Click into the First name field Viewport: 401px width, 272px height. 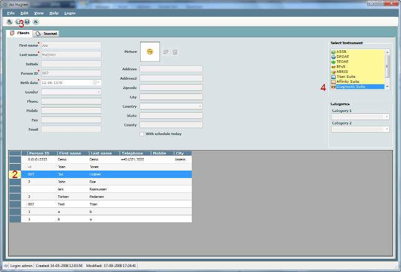(x=71, y=45)
